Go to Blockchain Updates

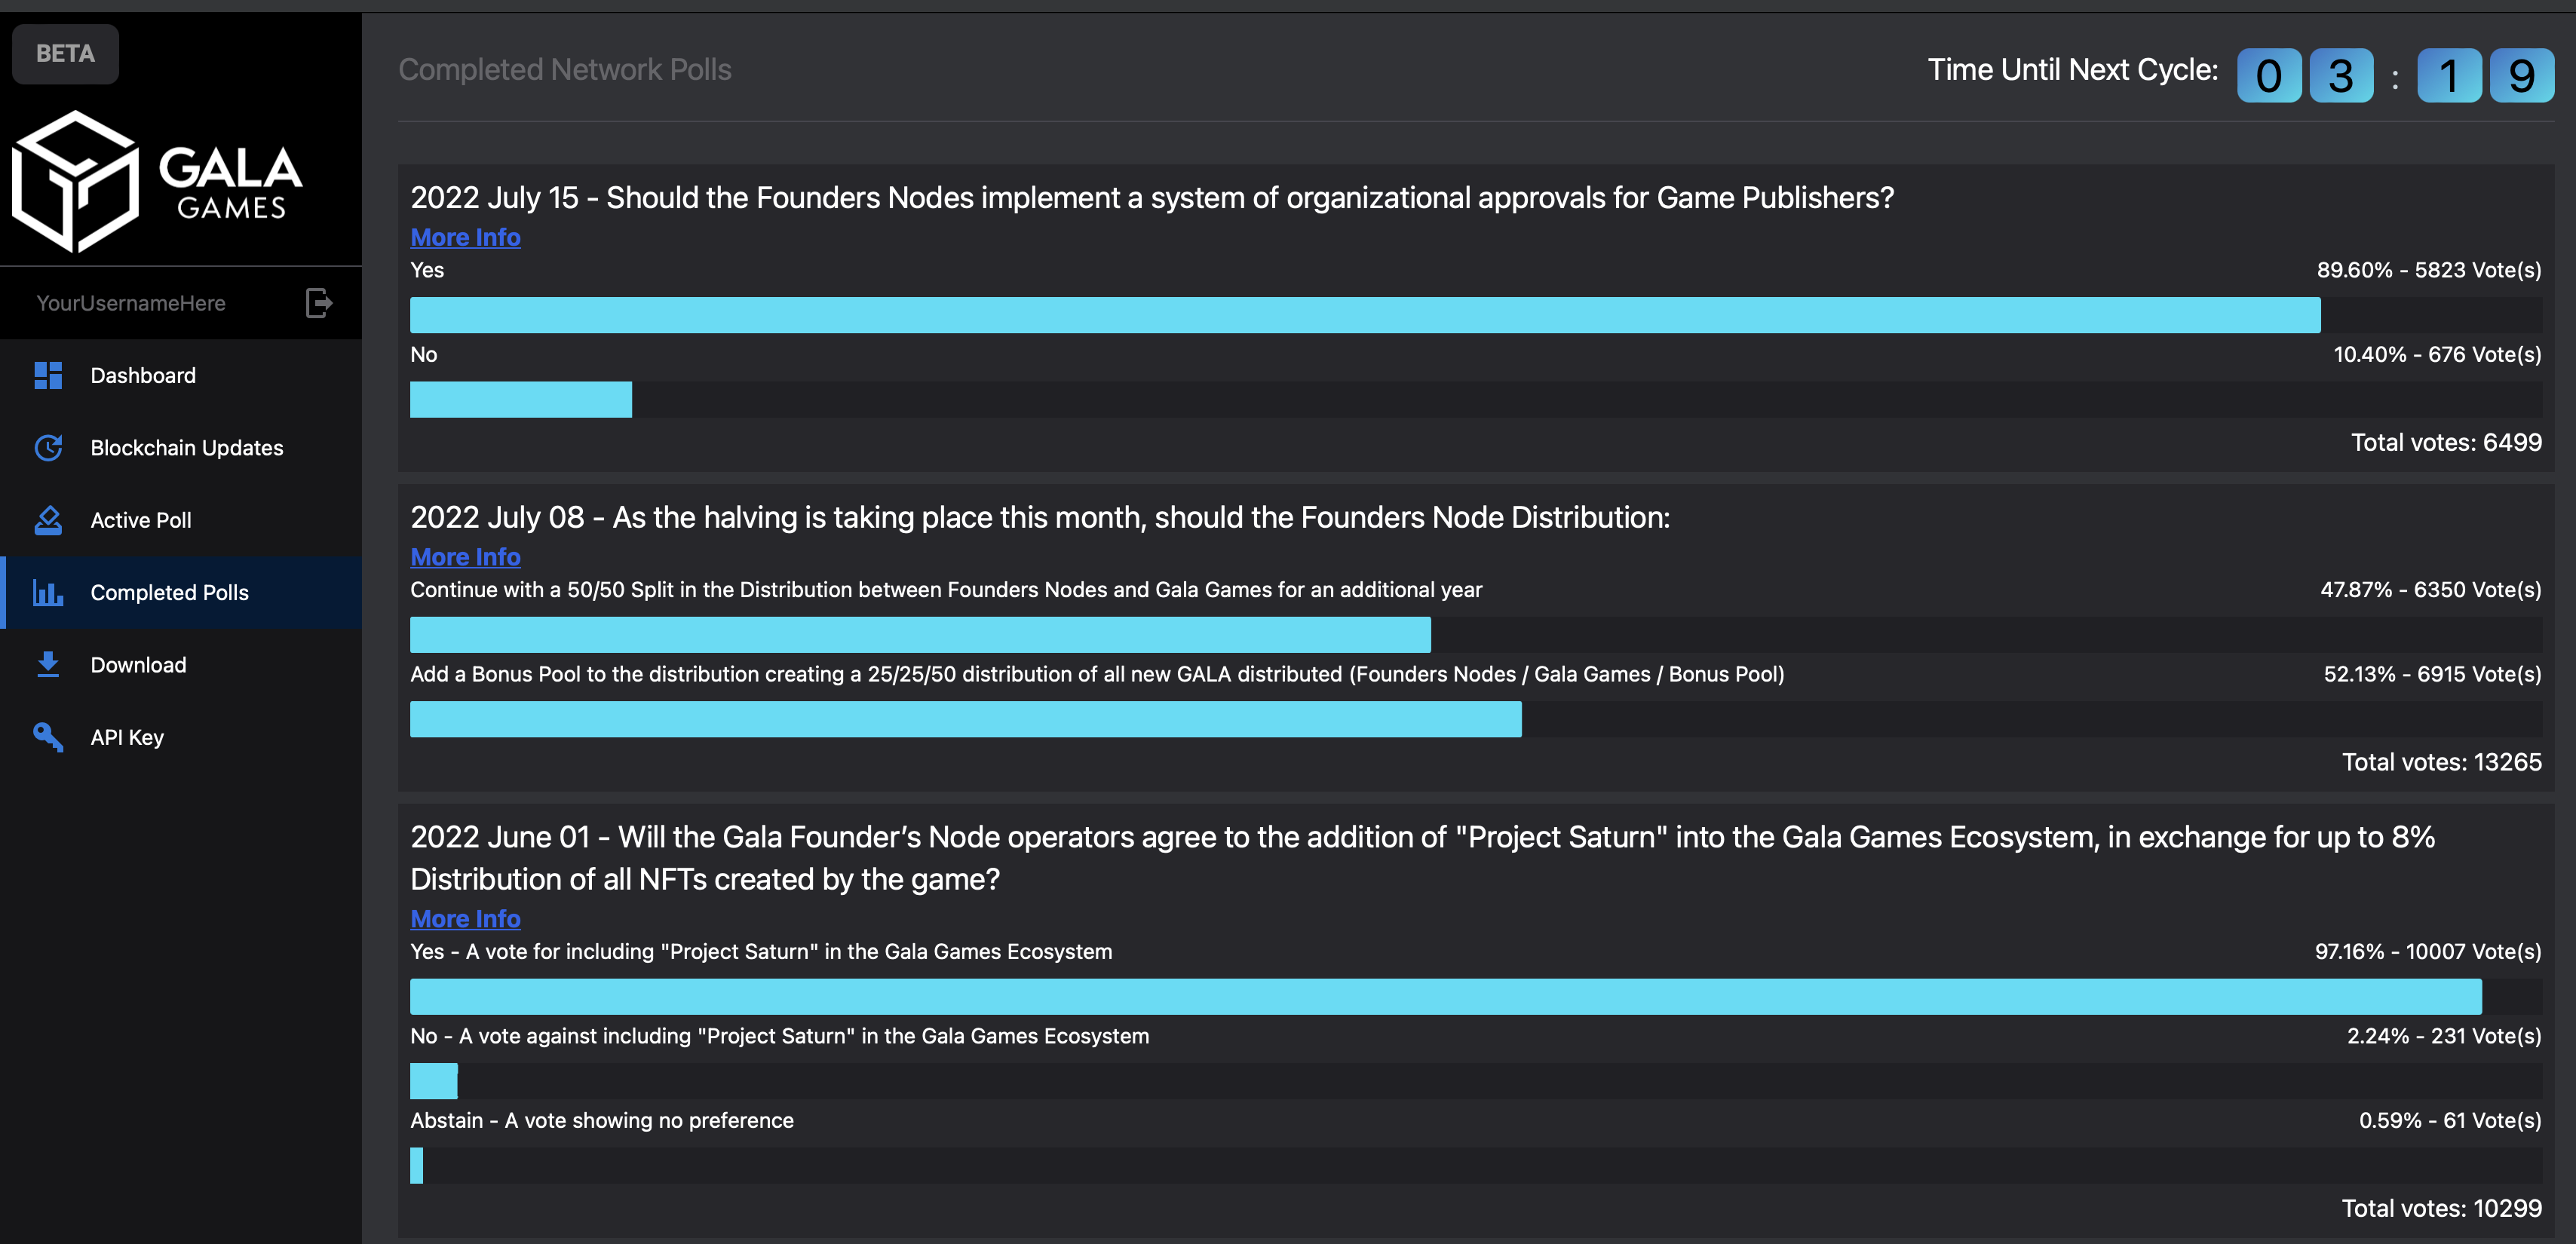[182, 447]
